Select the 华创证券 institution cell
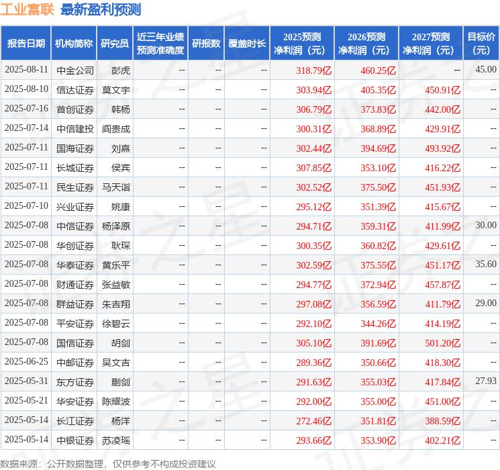Image resolution: width=500 pixels, height=470 pixels. 75,246
